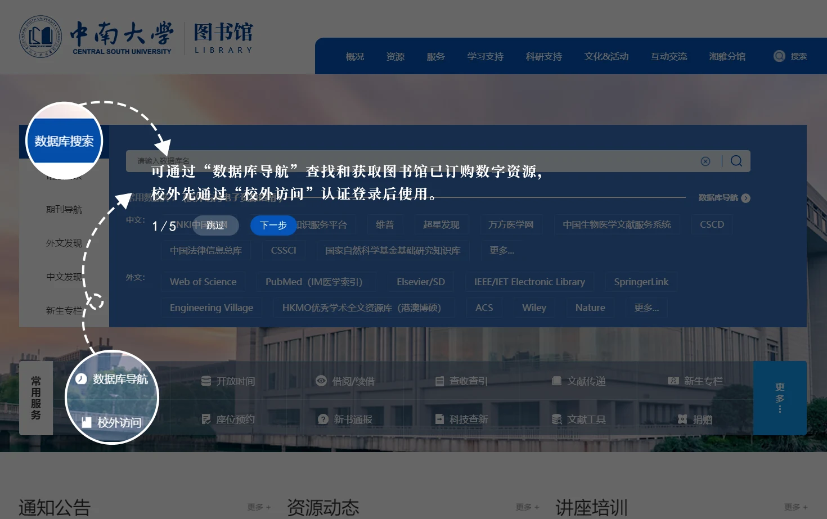This screenshot has height=519, width=827.
Task: Open the 维普 database link
Action: point(385,224)
